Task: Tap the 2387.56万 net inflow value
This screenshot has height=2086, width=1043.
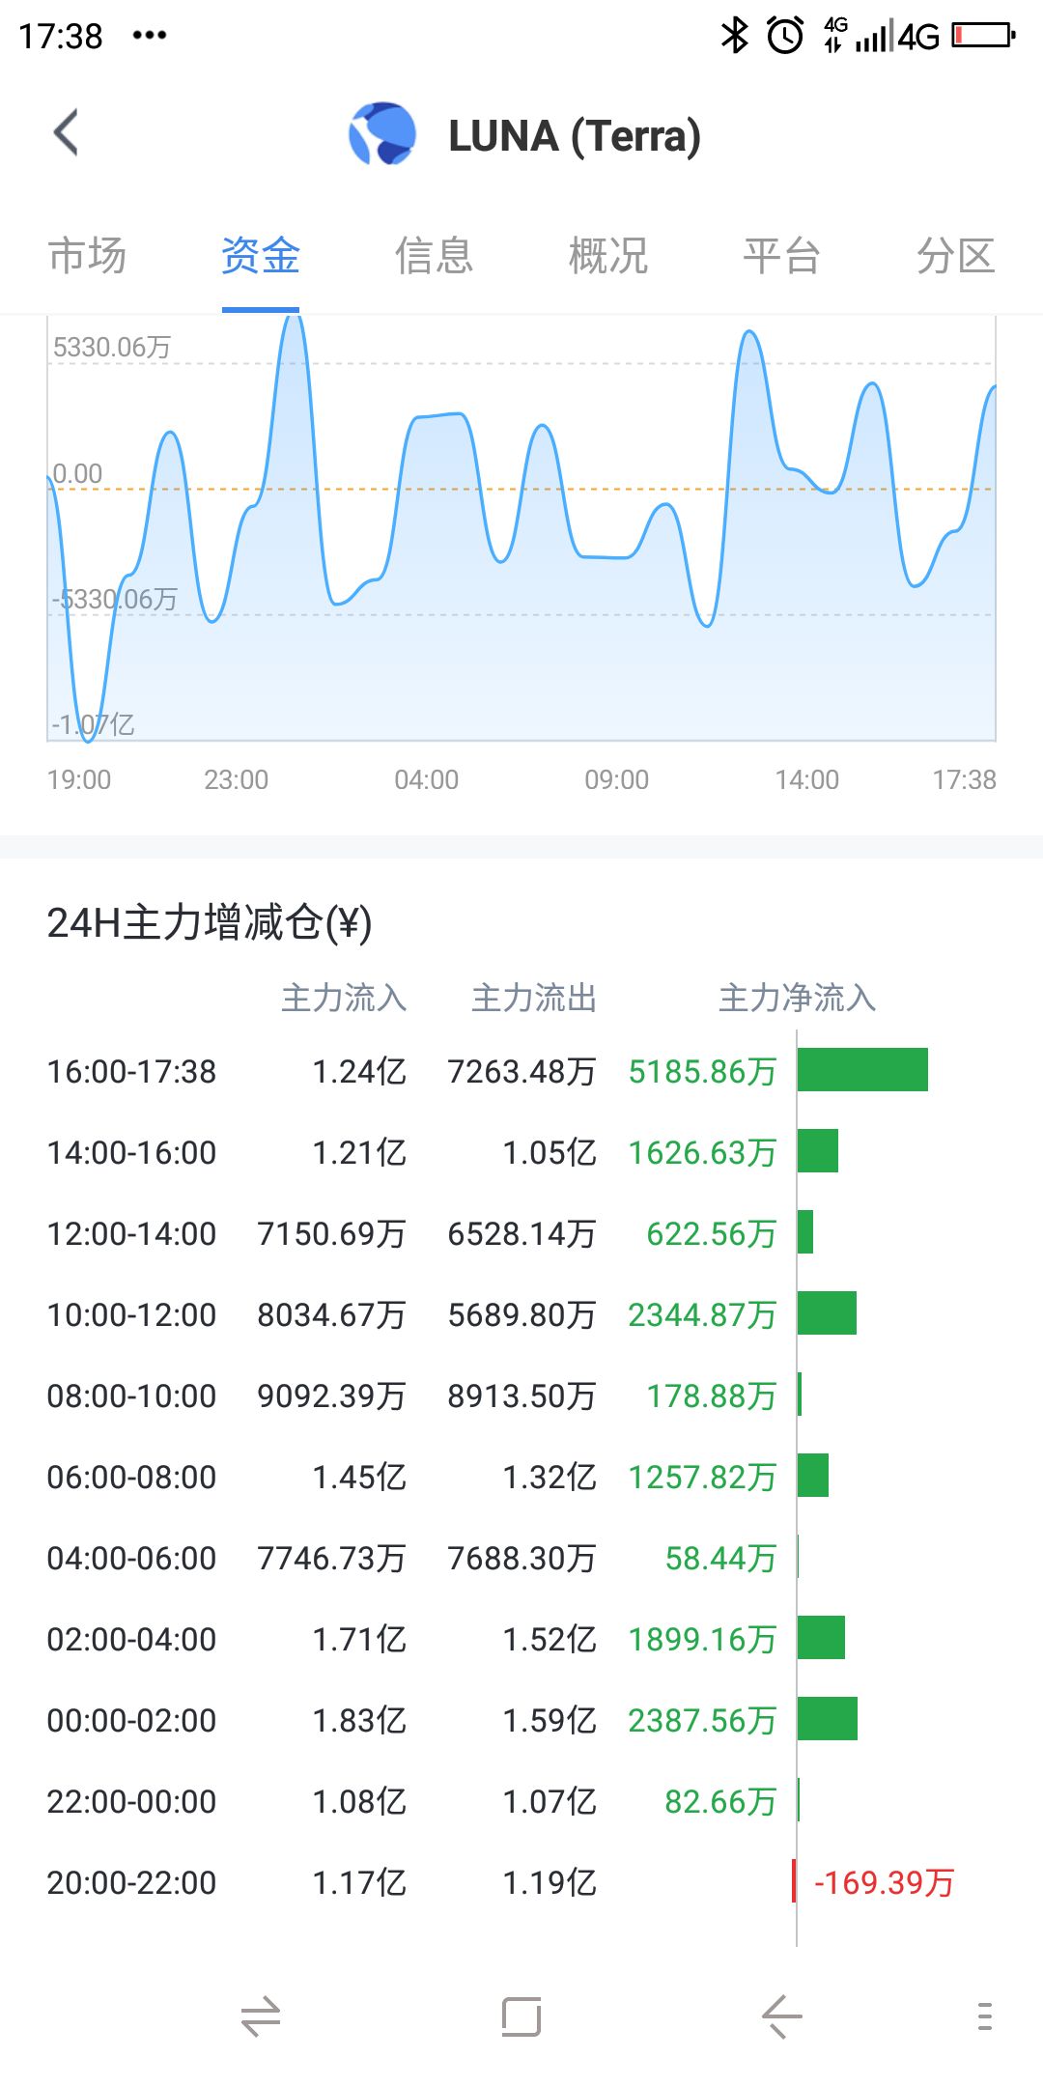Action: 703,1720
